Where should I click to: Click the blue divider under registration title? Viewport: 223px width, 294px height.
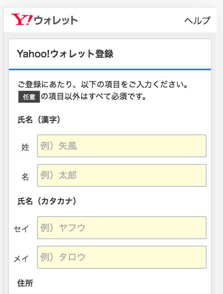click(110, 69)
